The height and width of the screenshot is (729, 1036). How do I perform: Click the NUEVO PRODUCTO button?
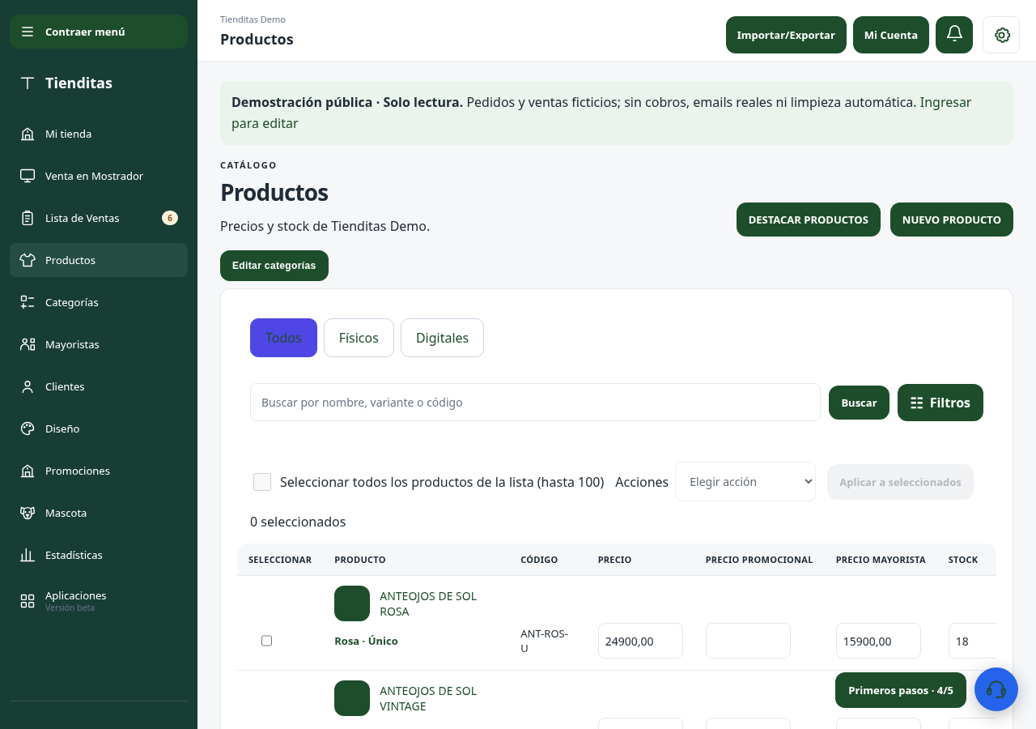[952, 220]
